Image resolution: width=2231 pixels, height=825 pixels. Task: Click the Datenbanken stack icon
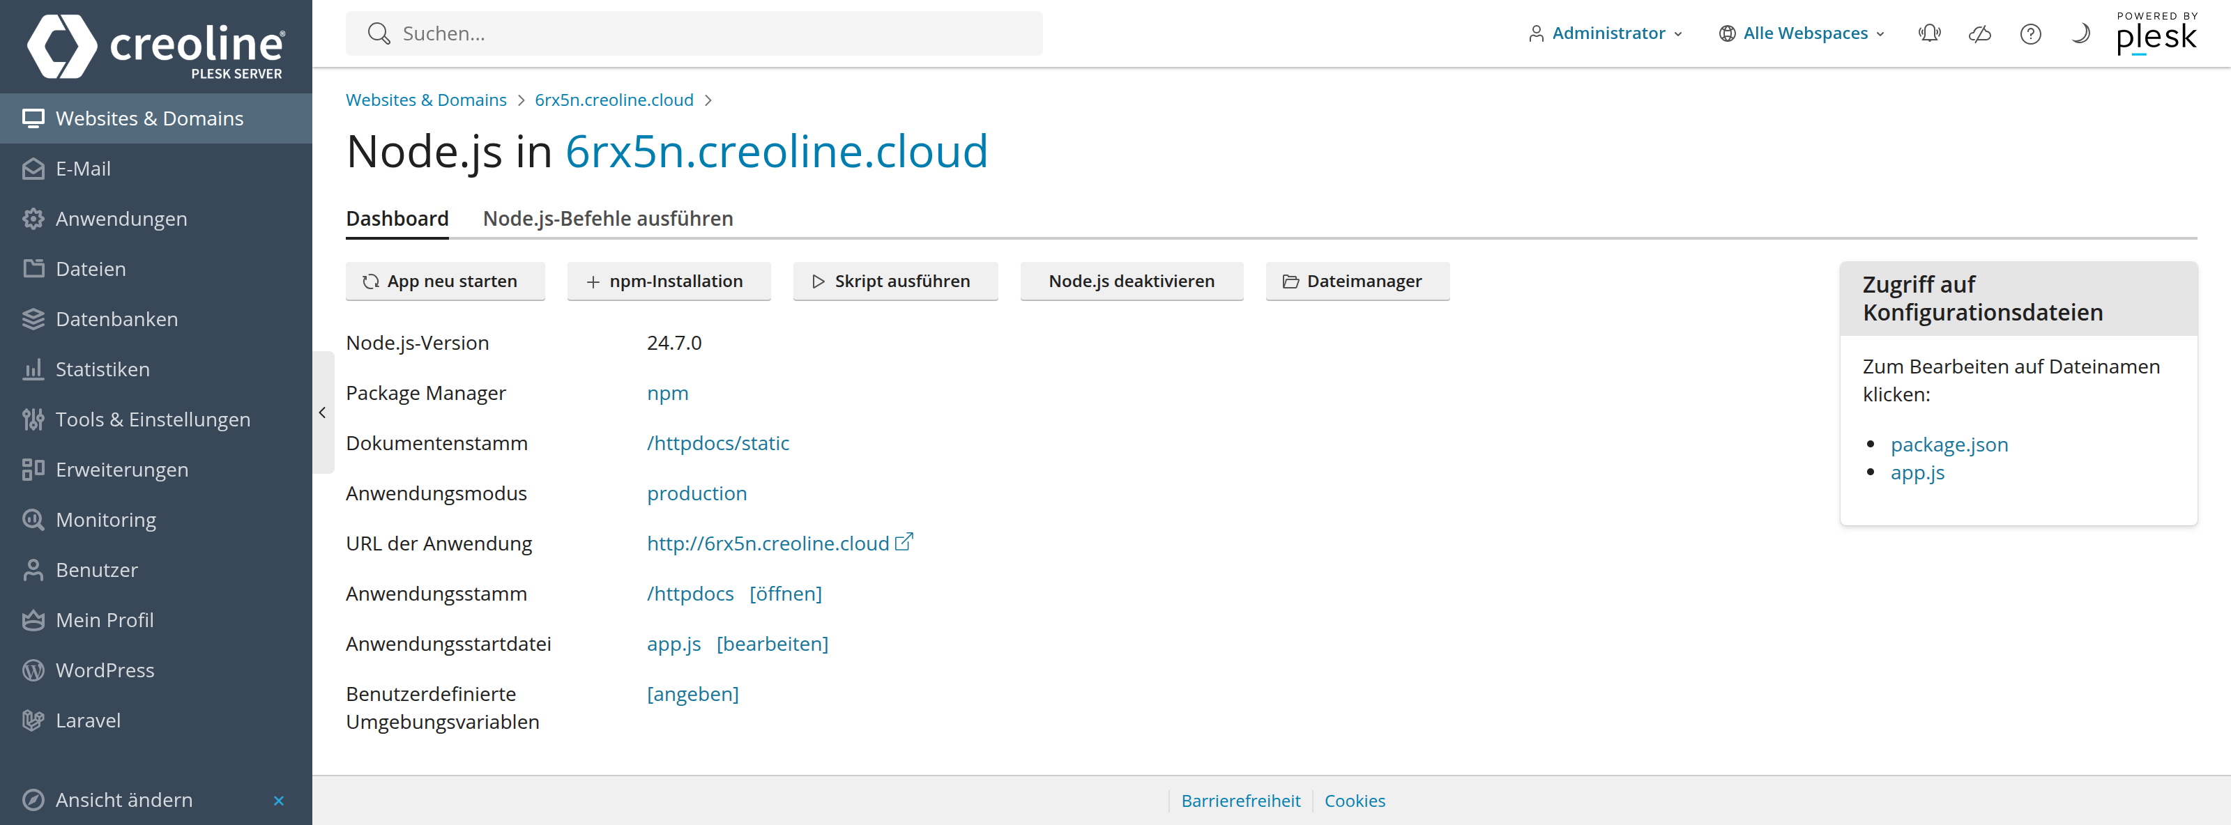[x=33, y=319]
